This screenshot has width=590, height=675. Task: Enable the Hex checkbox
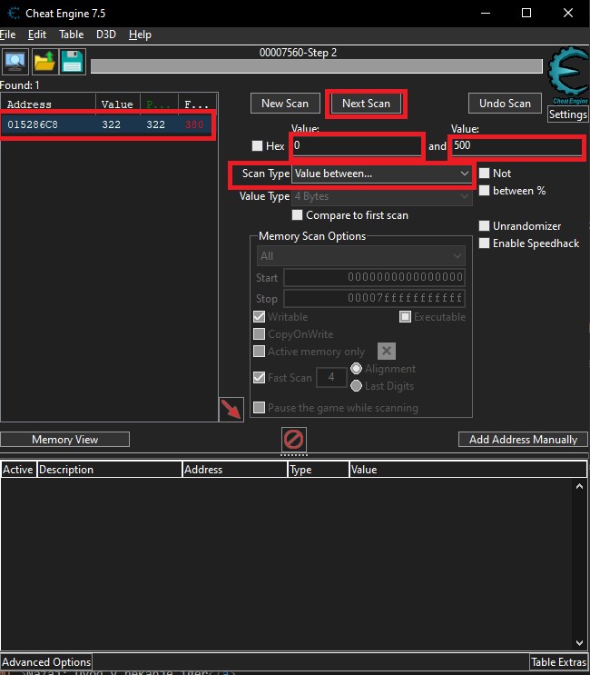(x=258, y=146)
